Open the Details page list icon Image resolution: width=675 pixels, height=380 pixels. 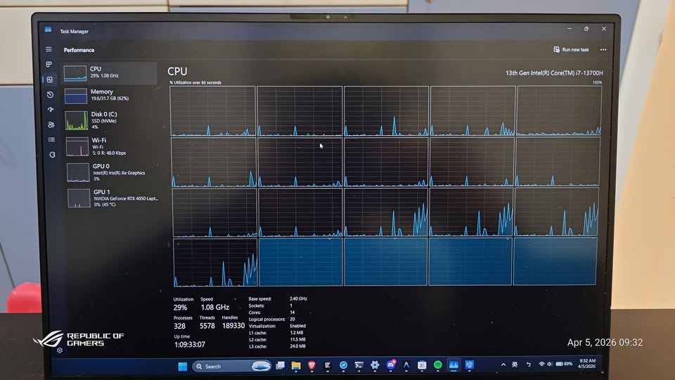[51, 139]
